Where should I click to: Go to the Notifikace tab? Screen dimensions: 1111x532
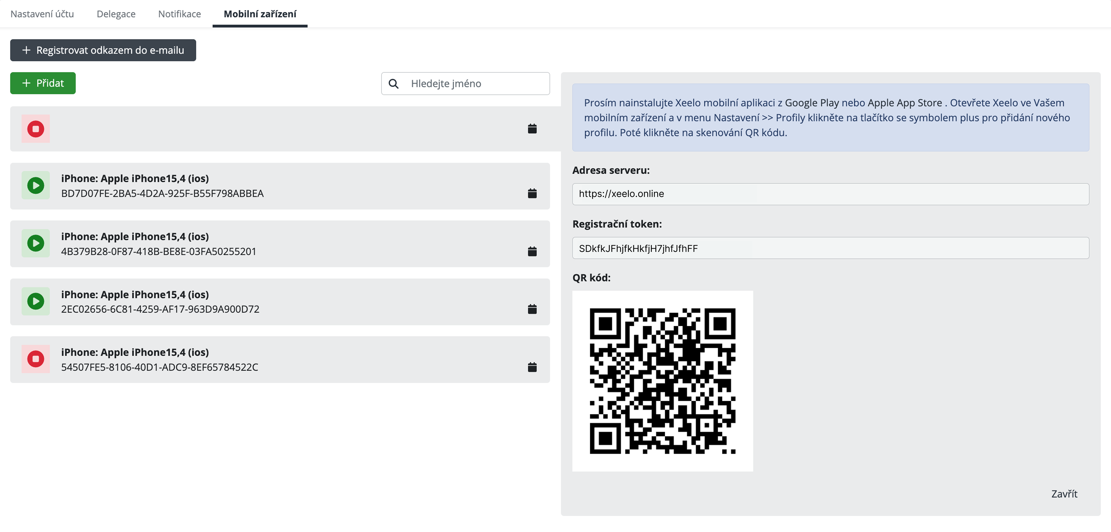coord(179,14)
